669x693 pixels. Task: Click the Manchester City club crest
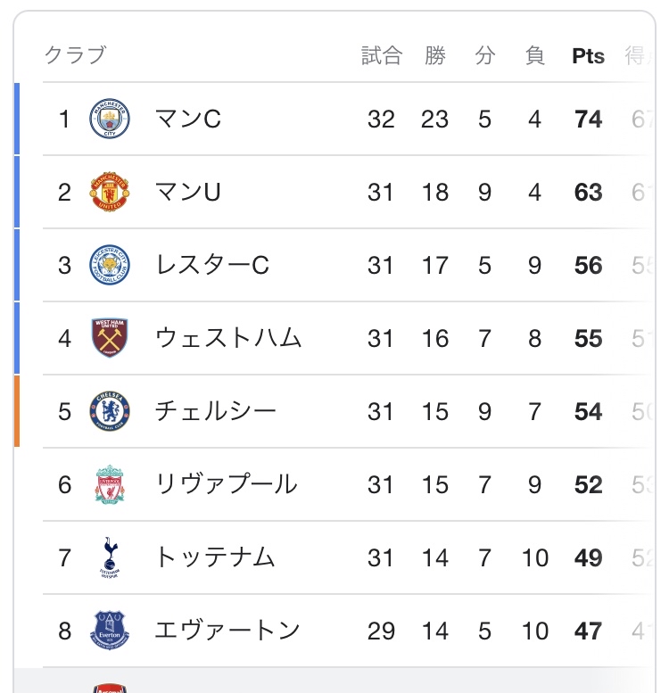tap(110, 120)
